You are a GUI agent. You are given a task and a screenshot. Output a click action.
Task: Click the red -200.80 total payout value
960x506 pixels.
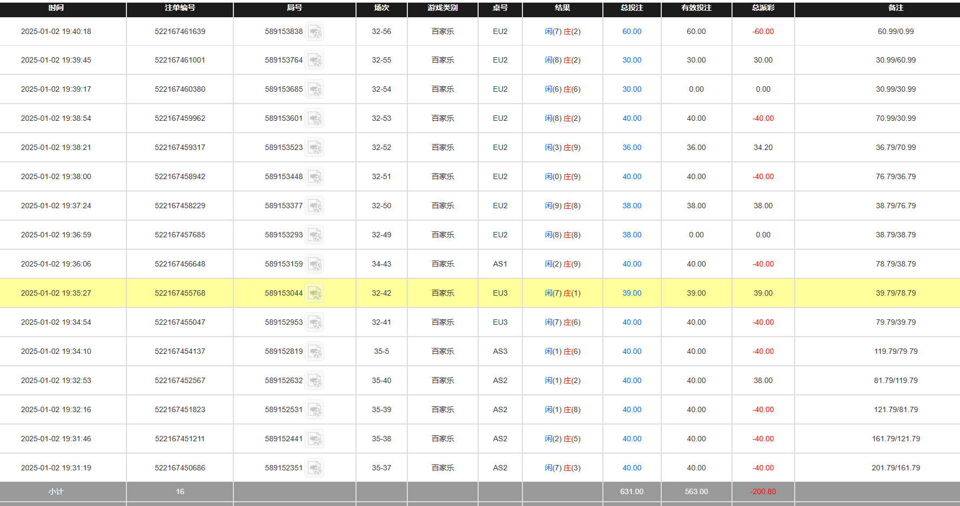(762, 491)
